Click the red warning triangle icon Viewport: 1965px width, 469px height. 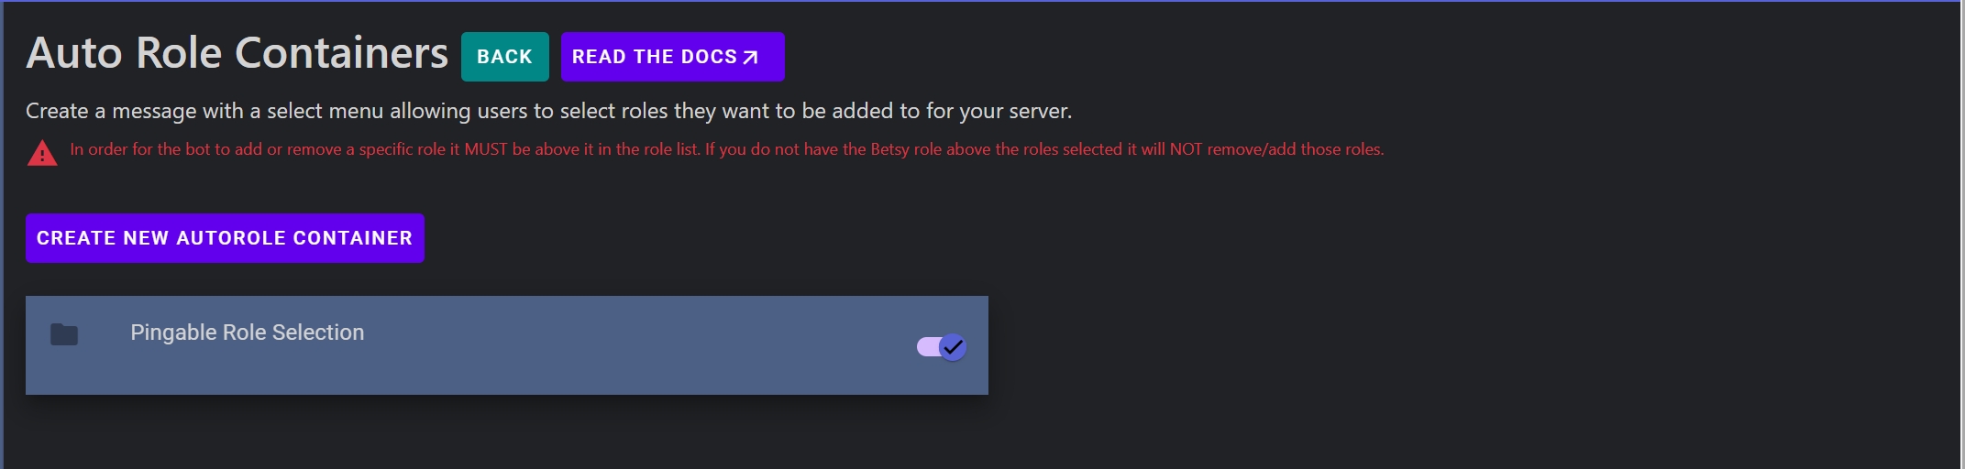click(42, 153)
